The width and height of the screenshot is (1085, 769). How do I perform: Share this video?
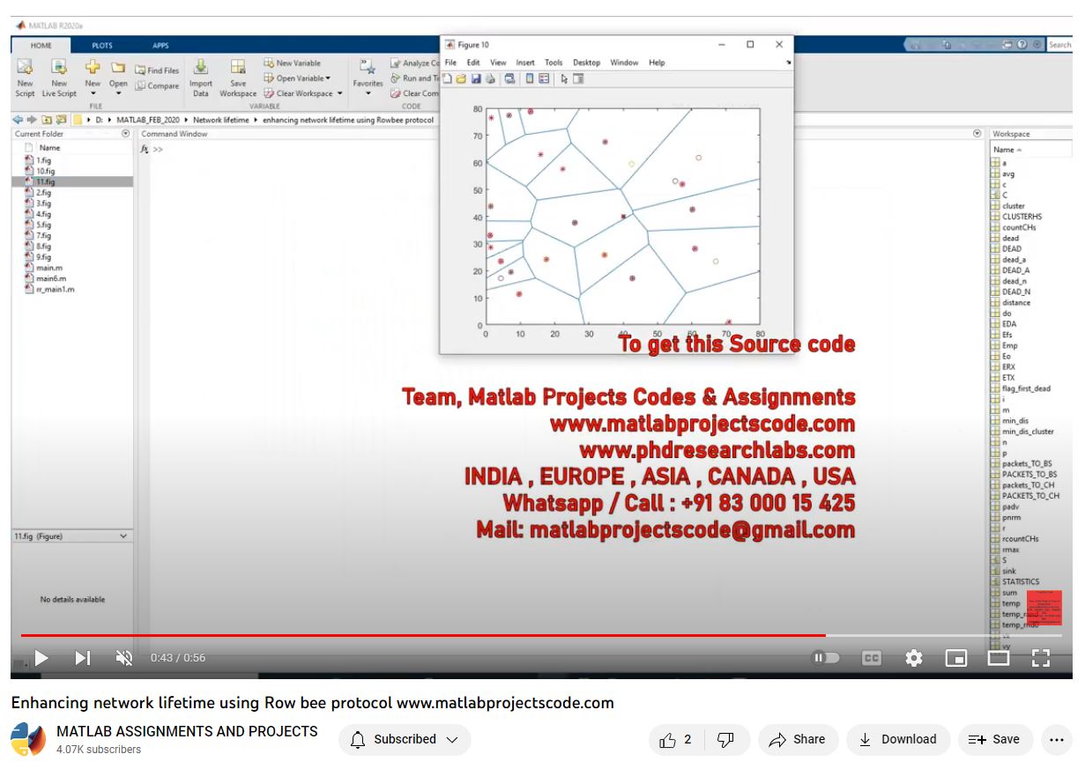coord(797,740)
